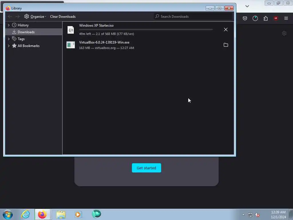
Task: Maximize the Library window
Action: point(219,8)
